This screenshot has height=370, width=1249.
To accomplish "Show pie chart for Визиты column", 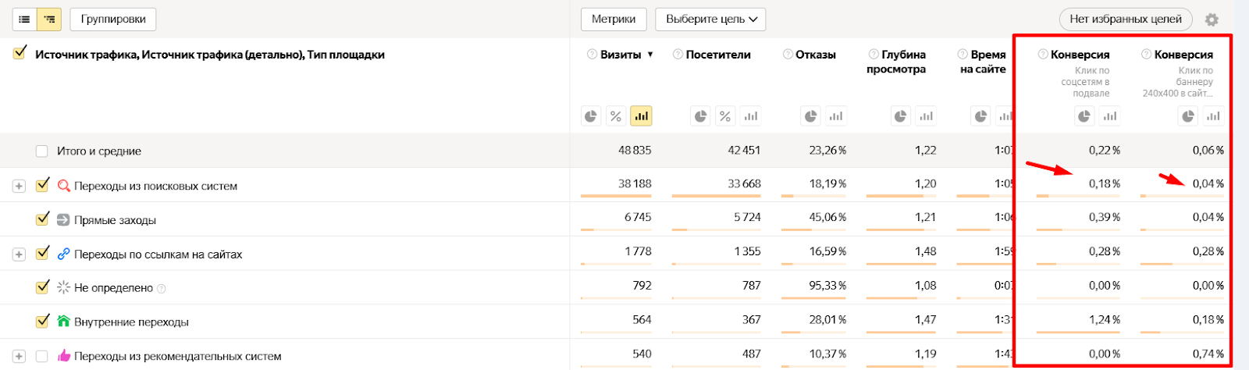I will [x=591, y=116].
